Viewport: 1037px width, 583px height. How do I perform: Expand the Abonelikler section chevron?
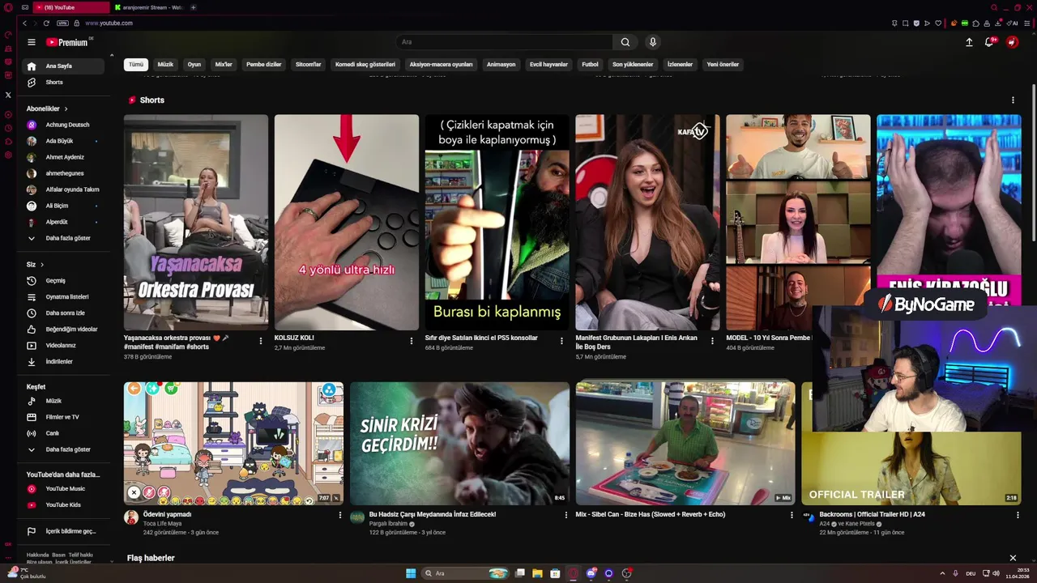pos(66,109)
